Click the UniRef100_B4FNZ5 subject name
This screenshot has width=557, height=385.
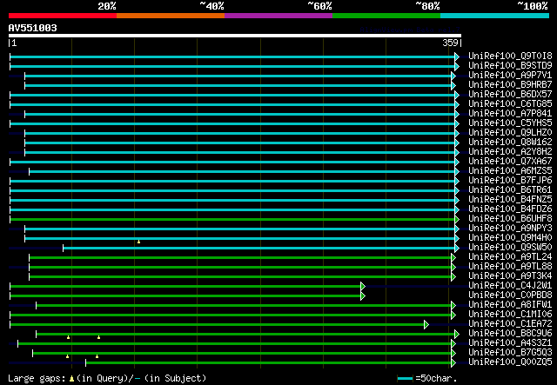point(510,200)
